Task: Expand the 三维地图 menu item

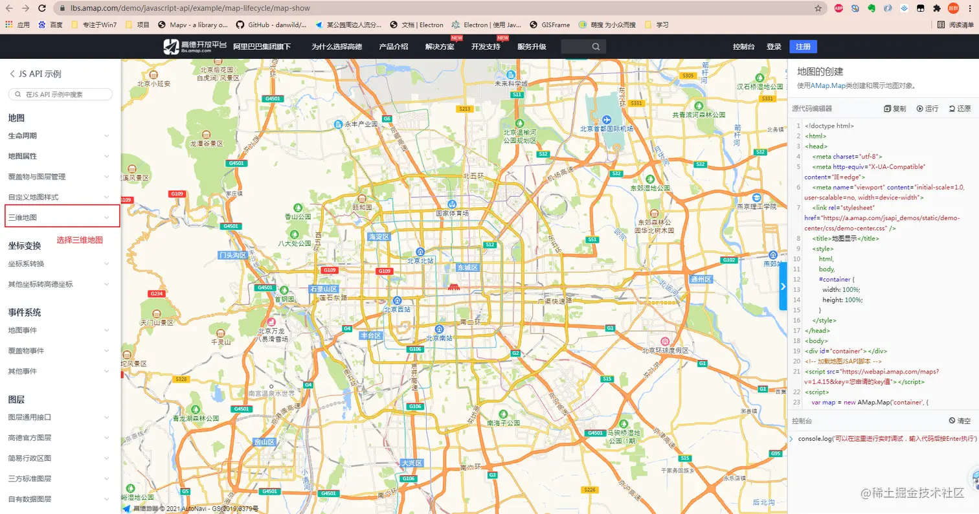Action: tap(62, 218)
